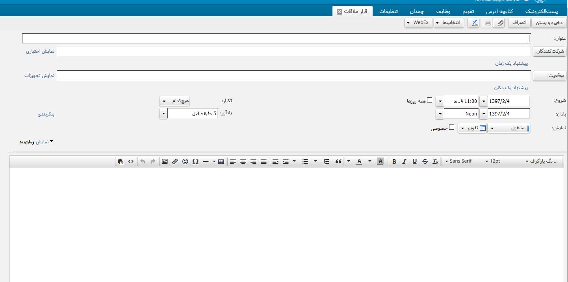Run the spell check (Abc) tool
This screenshot has width=568, height=282.
(474, 23)
